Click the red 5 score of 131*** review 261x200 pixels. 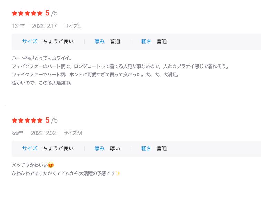coord(47,13)
